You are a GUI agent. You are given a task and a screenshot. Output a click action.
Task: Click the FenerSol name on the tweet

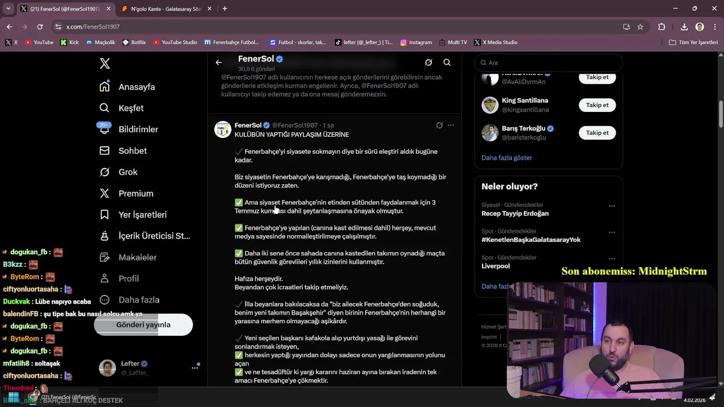248,125
